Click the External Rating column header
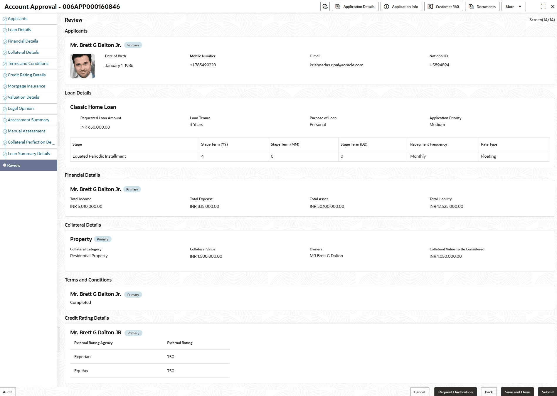557x396 pixels. tap(180, 343)
